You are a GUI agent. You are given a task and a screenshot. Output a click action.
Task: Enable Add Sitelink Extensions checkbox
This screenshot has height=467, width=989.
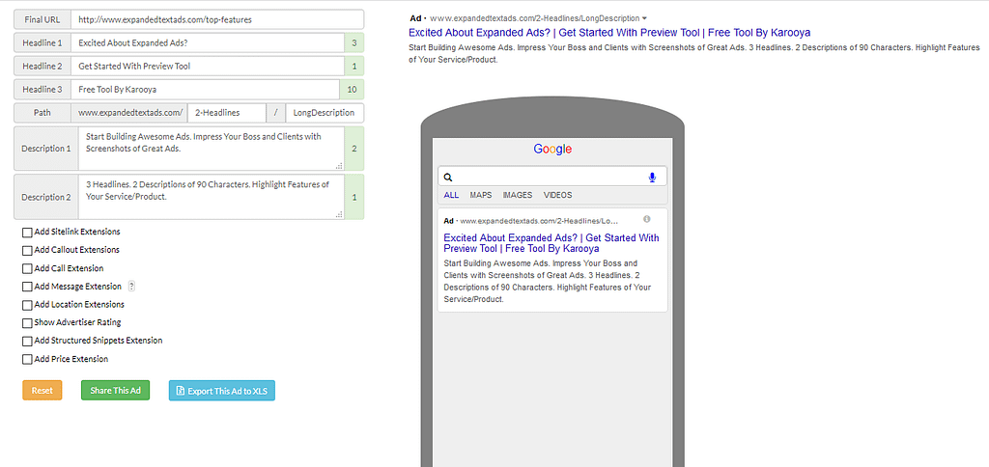27,233
